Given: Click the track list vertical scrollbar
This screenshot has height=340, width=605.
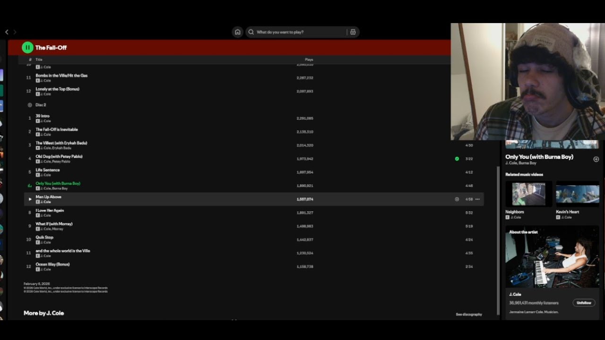Looking at the screenshot, I should click(x=498, y=240).
